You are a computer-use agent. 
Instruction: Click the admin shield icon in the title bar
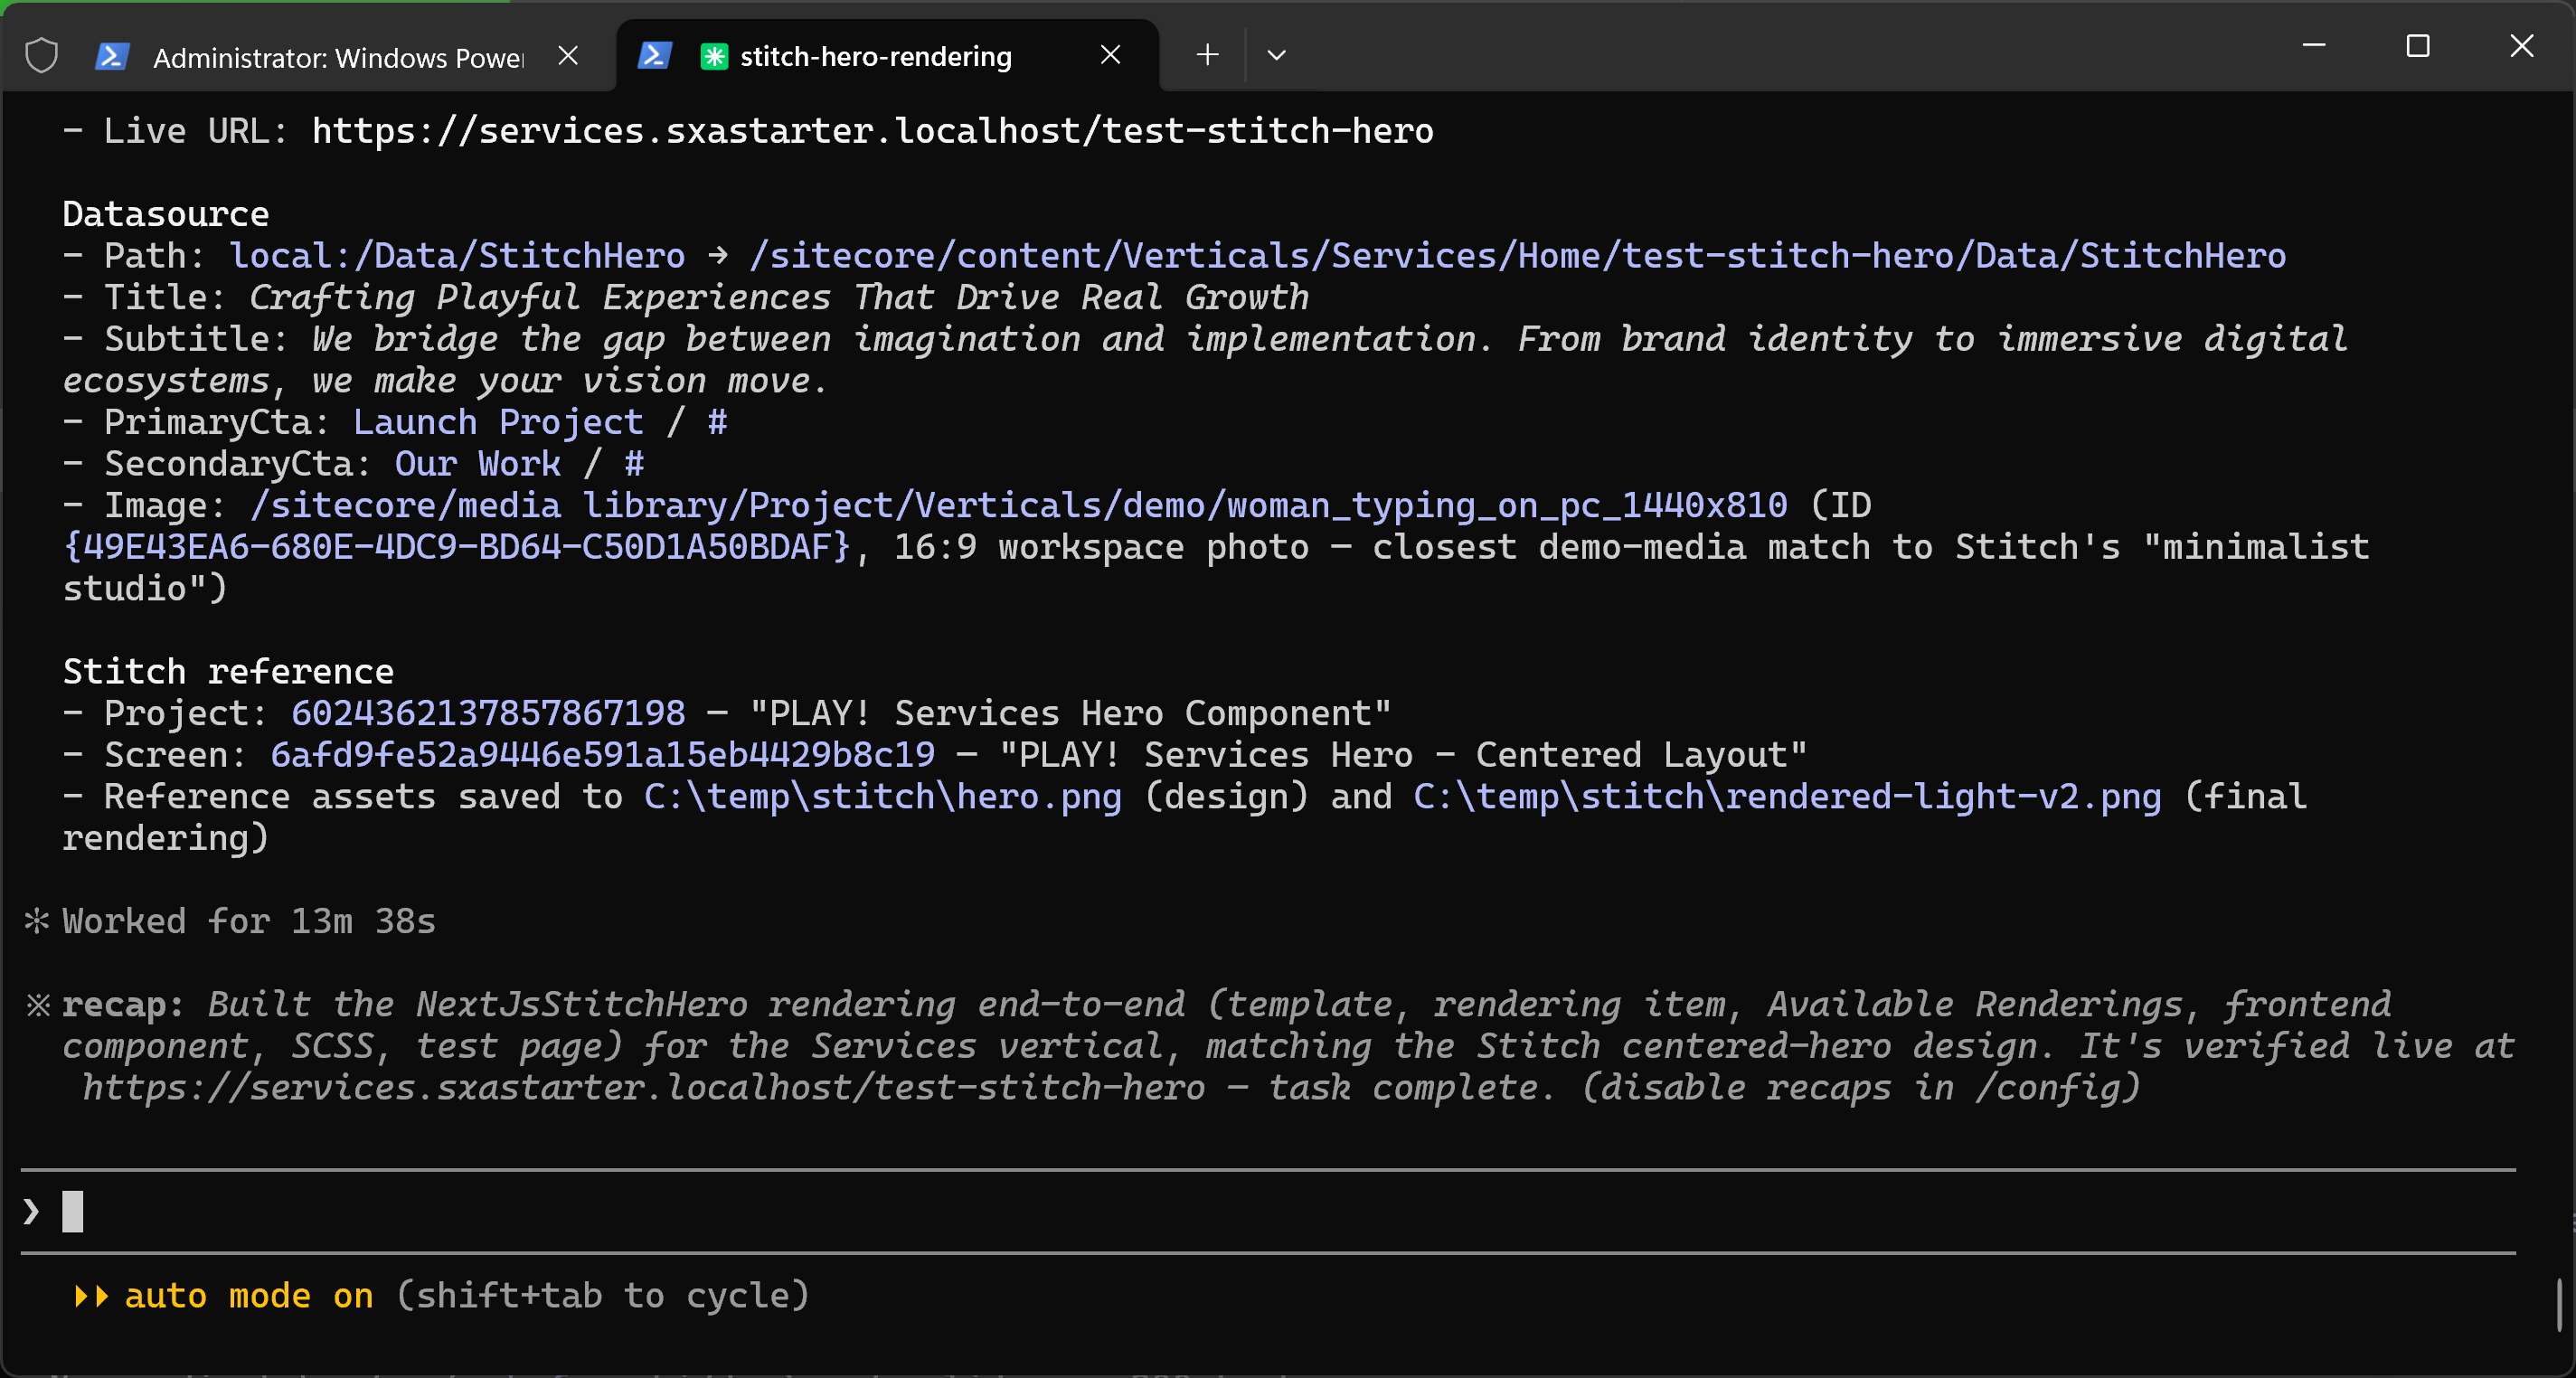pos(41,55)
